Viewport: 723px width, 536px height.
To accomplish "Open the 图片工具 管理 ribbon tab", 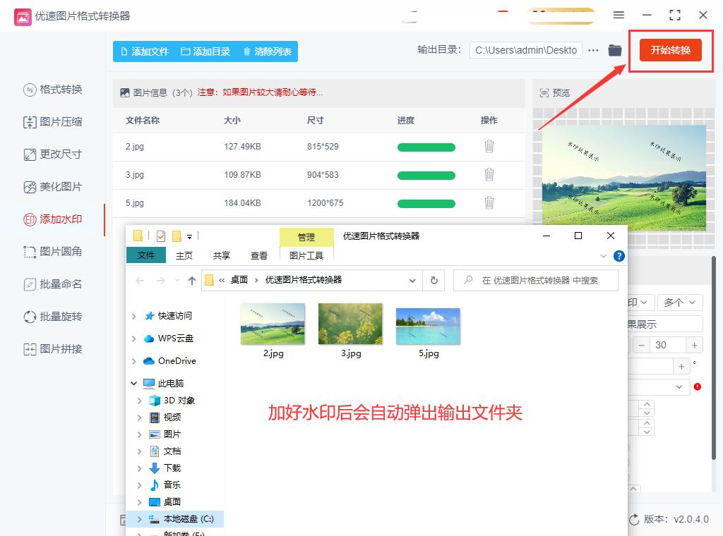I will (306, 256).
